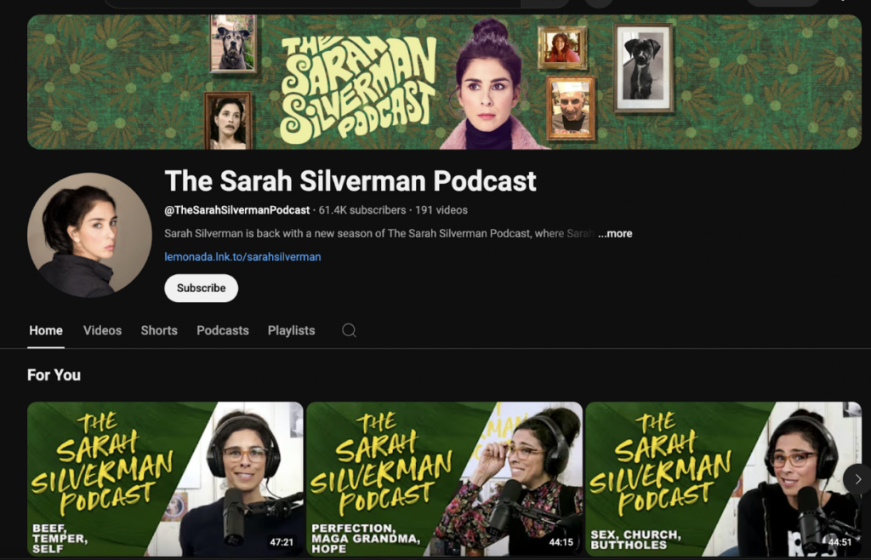
Task: Advance the For You carousel with the right arrow
Action: (857, 479)
